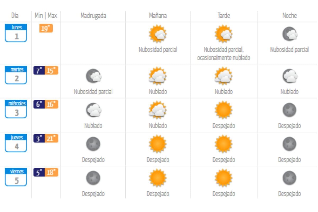Image resolution: width=318 pixels, height=212 pixels.
Task: Select the lunes 1 day tile
Action: pyautogui.click(x=16, y=33)
